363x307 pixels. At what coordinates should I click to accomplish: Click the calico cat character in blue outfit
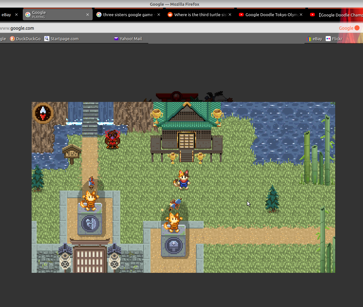point(183,179)
